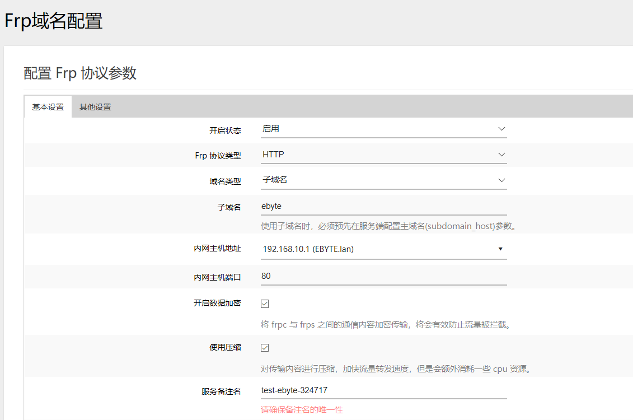The height and width of the screenshot is (420, 633).
Task: Click the chevron icon on 开启状态 selector
Action: click(502, 129)
